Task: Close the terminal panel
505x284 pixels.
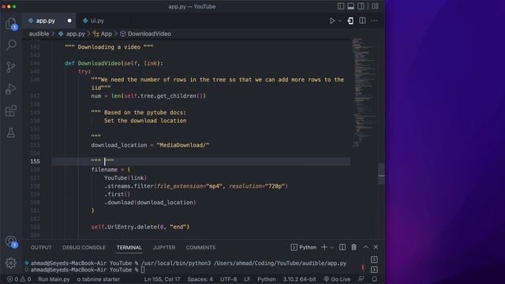Action: tap(376, 247)
